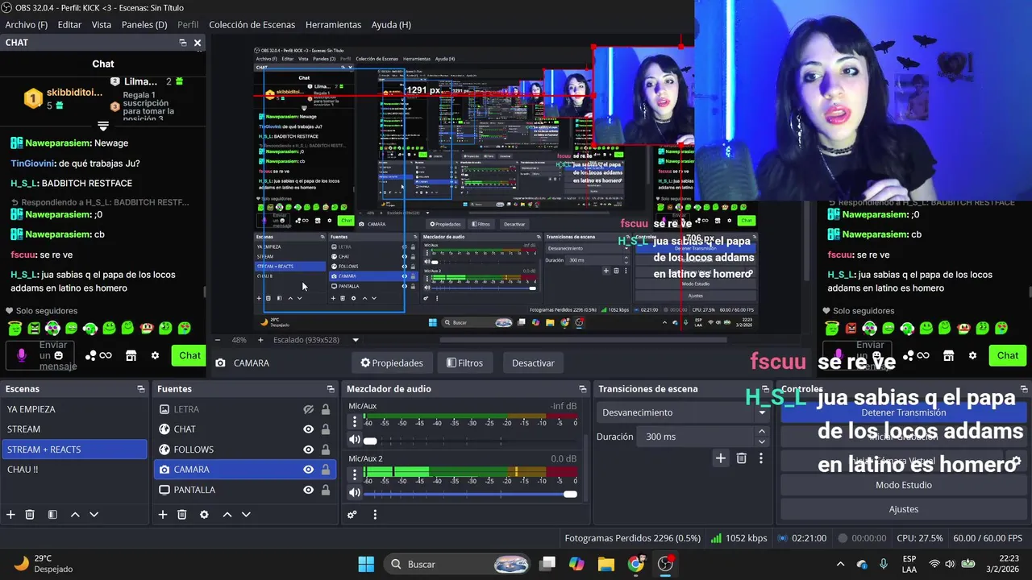Mute the Mic/Aux 2 channel

coord(354,493)
